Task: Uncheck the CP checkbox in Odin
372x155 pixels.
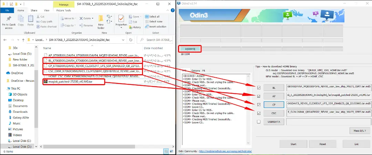Action: (259, 104)
